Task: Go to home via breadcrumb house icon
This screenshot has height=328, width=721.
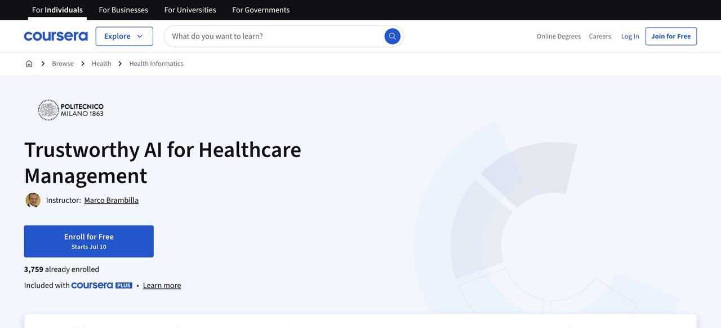Action: pyautogui.click(x=29, y=64)
